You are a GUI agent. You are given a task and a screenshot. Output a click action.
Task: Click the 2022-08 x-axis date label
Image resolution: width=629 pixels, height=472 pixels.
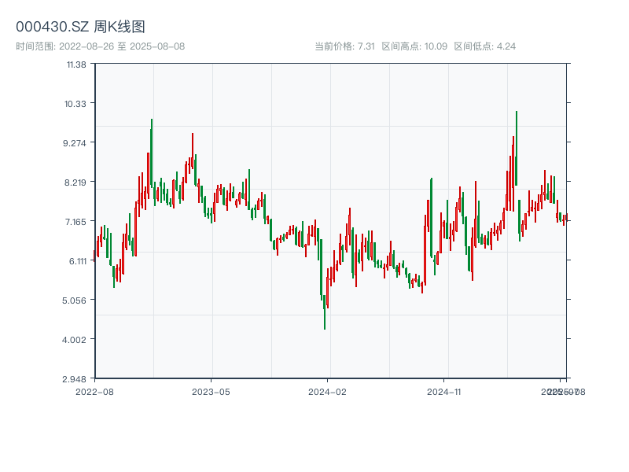point(94,391)
